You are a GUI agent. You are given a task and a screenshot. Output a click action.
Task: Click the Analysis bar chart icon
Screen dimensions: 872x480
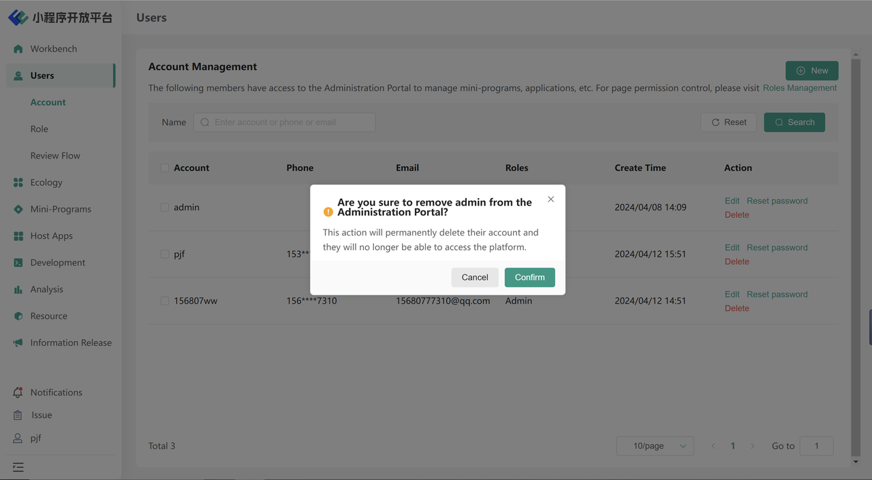tap(18, 289)
